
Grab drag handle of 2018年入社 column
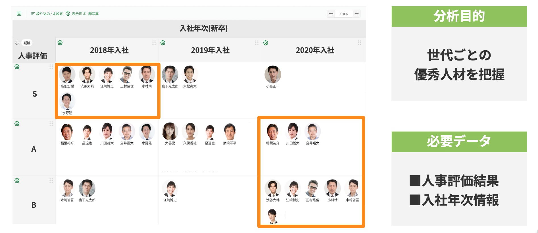(154, 43)
